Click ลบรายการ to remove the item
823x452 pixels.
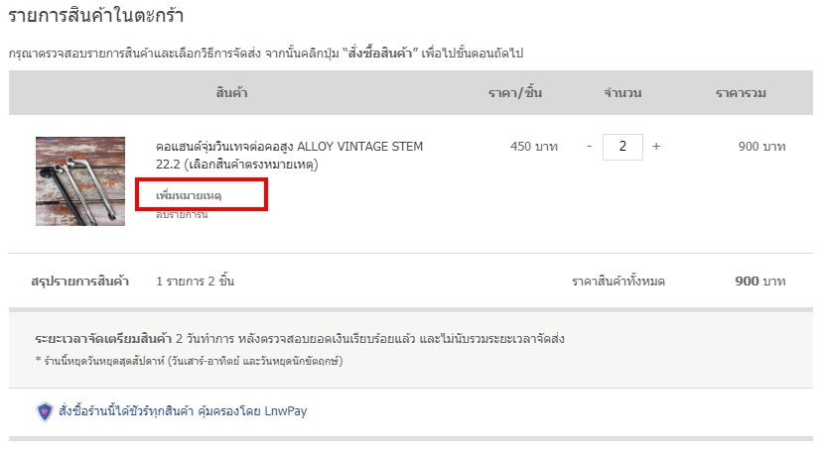point(181,214)
